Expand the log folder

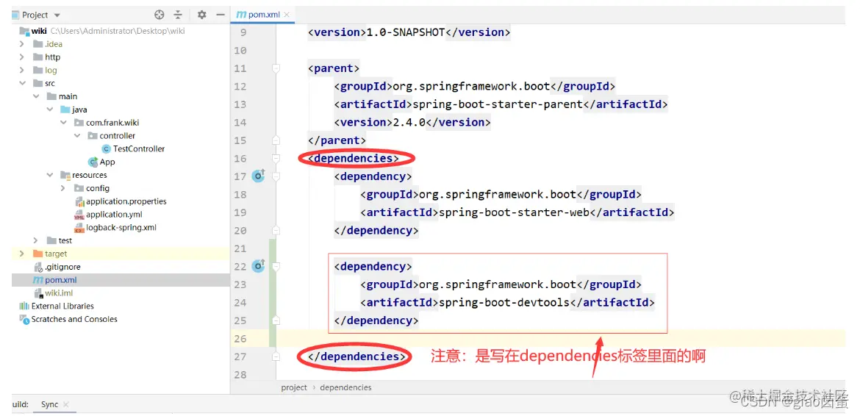[x=22, y=70]
